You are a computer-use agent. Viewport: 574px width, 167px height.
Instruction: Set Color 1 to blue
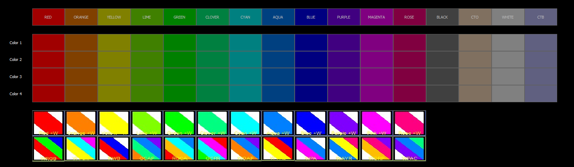tap(311, 43)
